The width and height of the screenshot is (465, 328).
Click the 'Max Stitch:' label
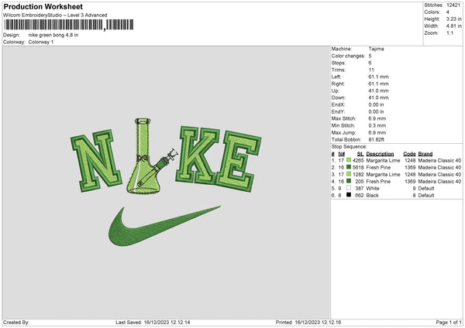[x=343, y=118]
